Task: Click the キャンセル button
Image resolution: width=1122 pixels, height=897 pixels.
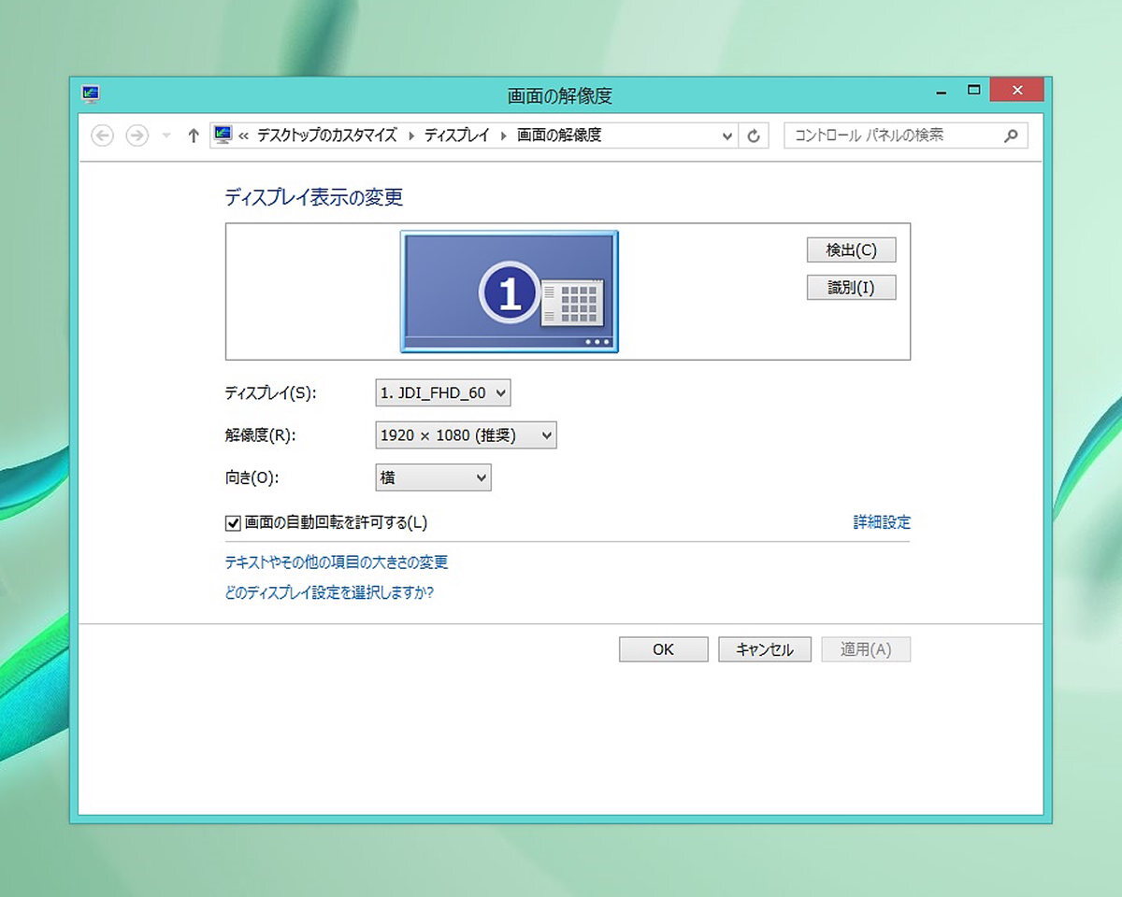Action: click(765, 649)
